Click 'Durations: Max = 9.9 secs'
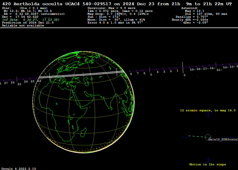 [x=111, y=8]
